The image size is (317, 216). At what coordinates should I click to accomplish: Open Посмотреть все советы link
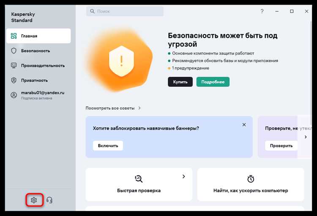point(110,108)
